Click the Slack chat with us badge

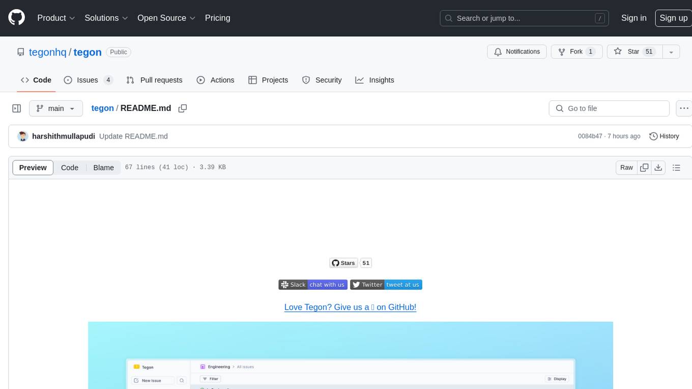[x=313, y=285]
